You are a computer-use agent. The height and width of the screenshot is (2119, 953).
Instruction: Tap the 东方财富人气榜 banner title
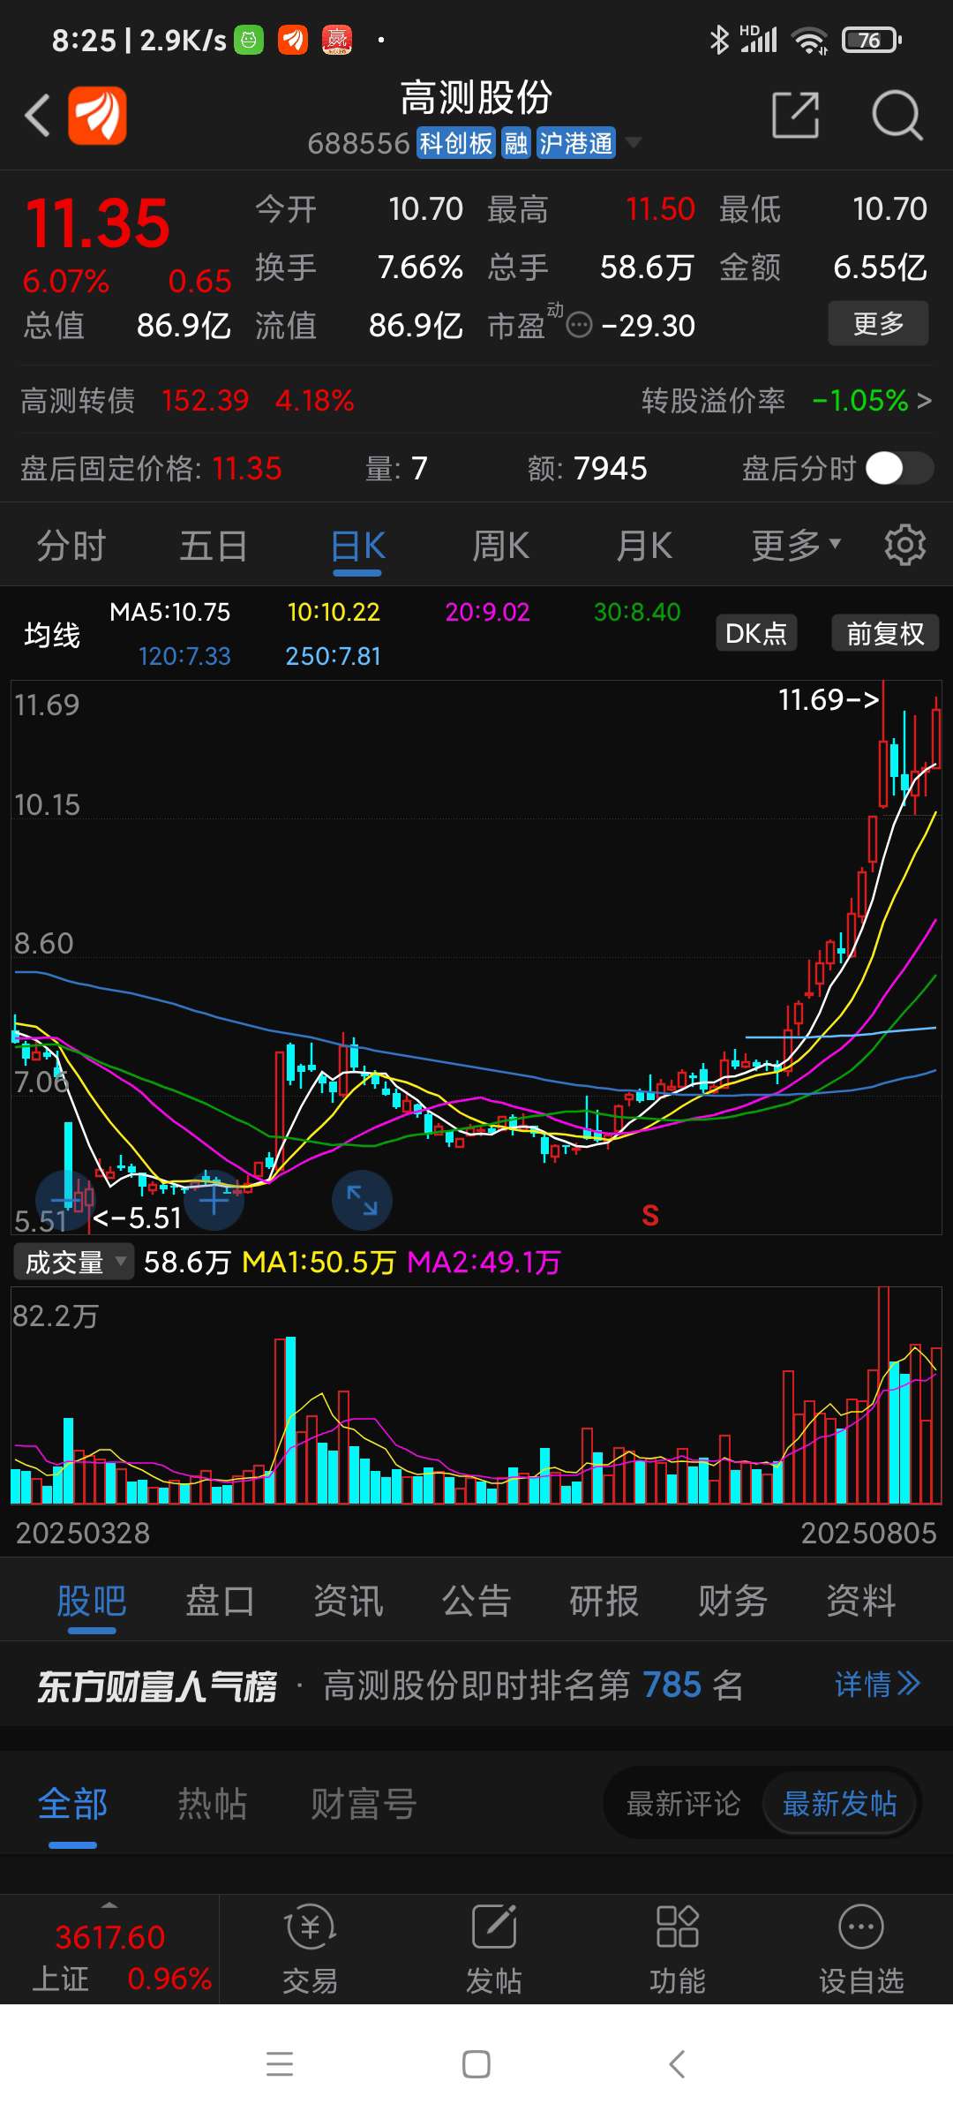(157, 1685)
